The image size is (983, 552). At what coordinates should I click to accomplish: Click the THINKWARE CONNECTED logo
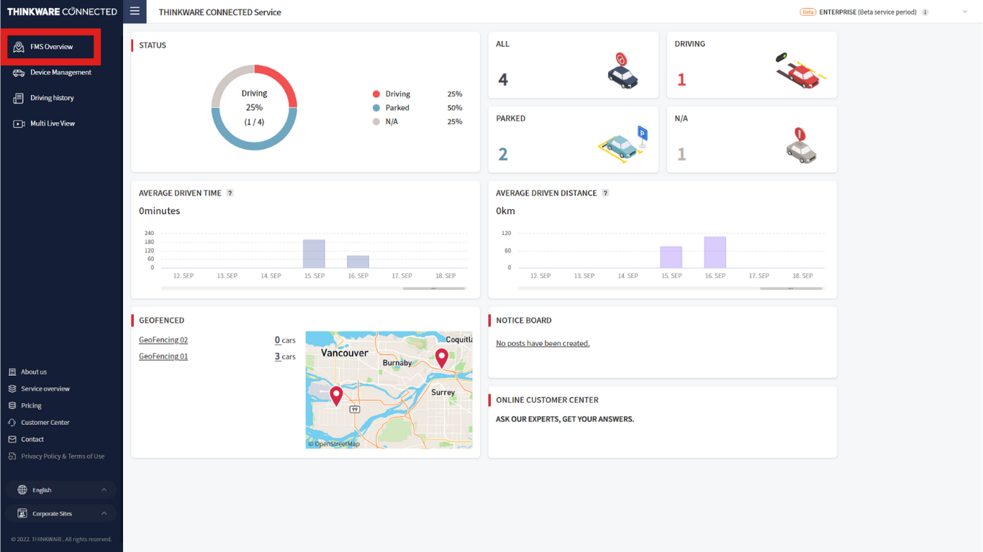click(62, 11)
